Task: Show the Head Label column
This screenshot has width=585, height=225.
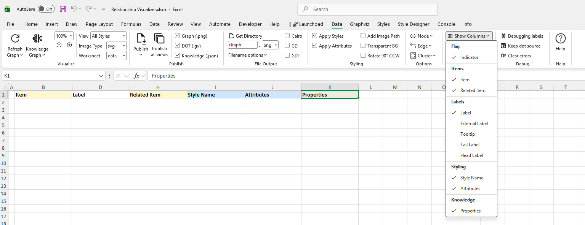Action: [x=471, y=155]
